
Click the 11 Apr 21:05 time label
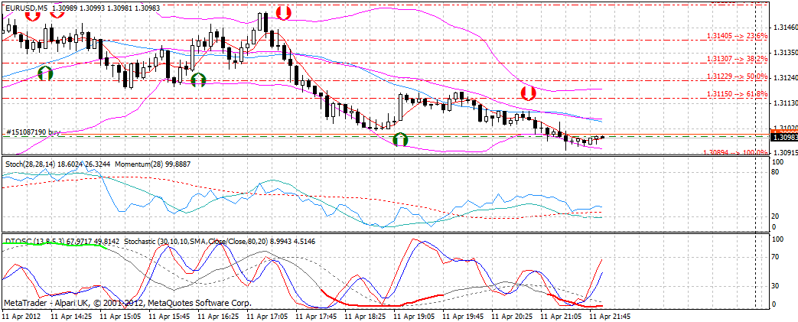[560, 316]
